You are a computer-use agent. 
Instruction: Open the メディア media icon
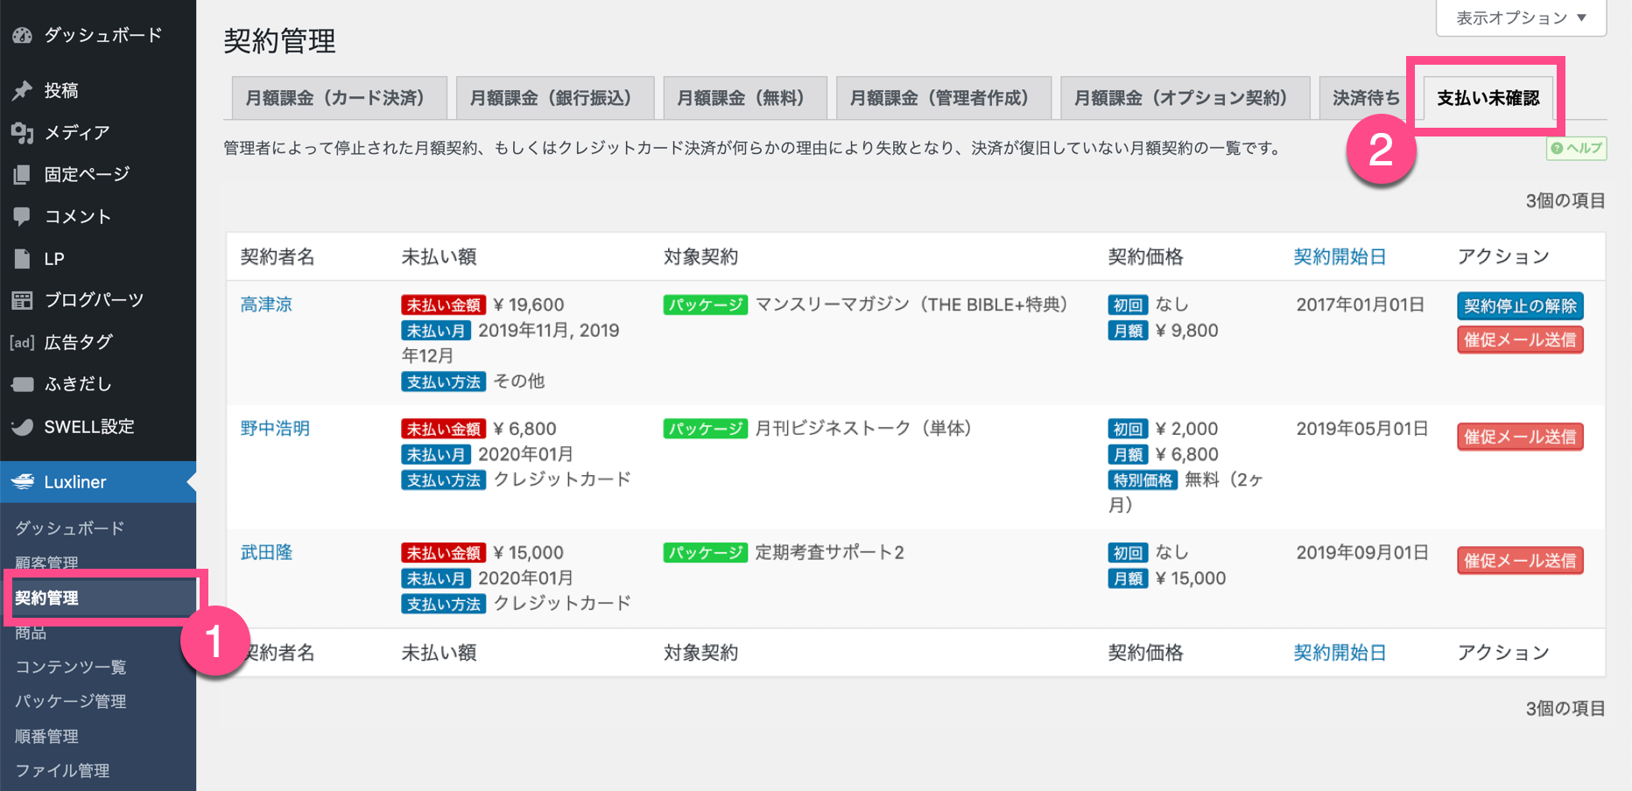pos(22,132)
